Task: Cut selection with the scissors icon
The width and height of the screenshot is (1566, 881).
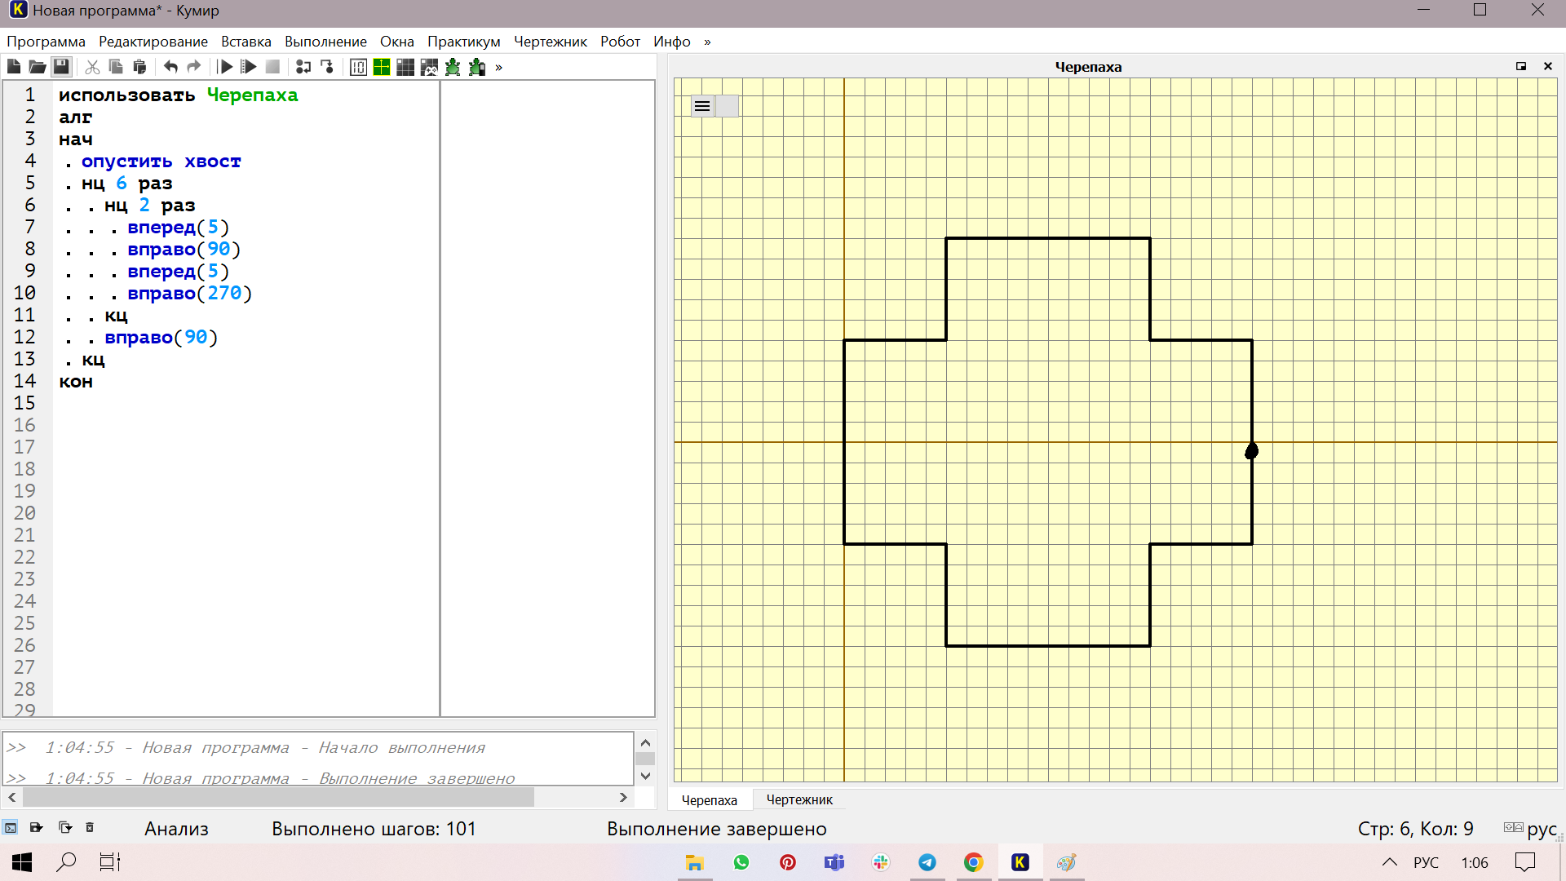Action: [x=92, y=67]
